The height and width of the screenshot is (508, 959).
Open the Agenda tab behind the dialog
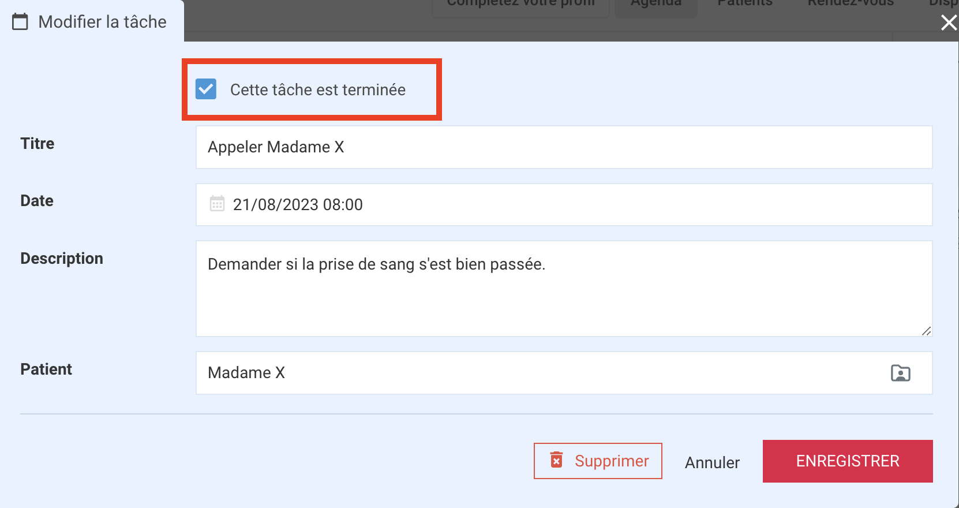coord(656,3)
